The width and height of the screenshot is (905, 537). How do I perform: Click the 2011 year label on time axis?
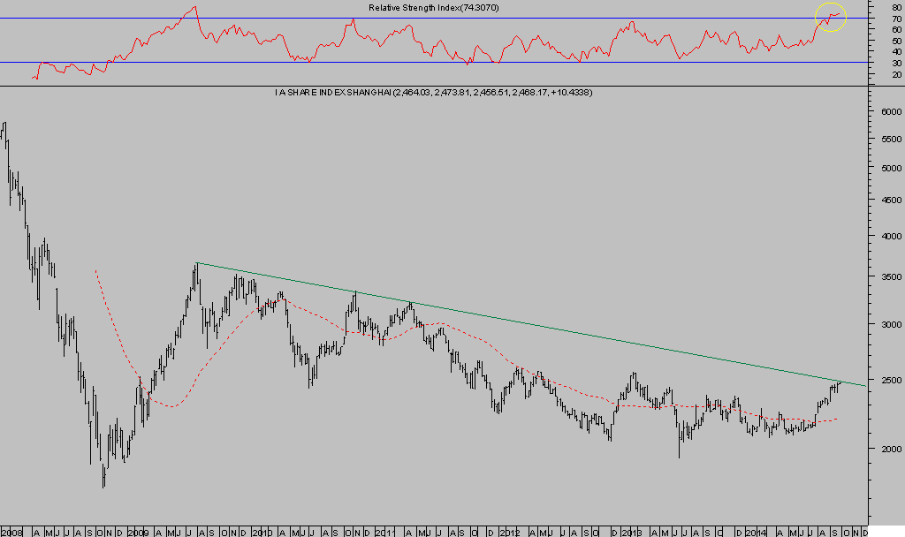(384, 533)
